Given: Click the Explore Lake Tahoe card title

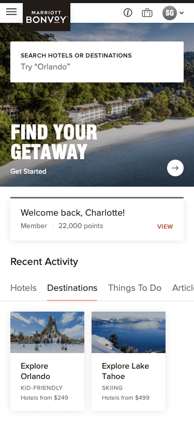Looking at the screenshot, I should (125, 371).
